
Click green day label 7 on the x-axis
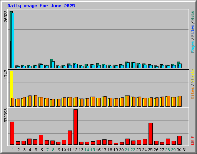point(47,150)
